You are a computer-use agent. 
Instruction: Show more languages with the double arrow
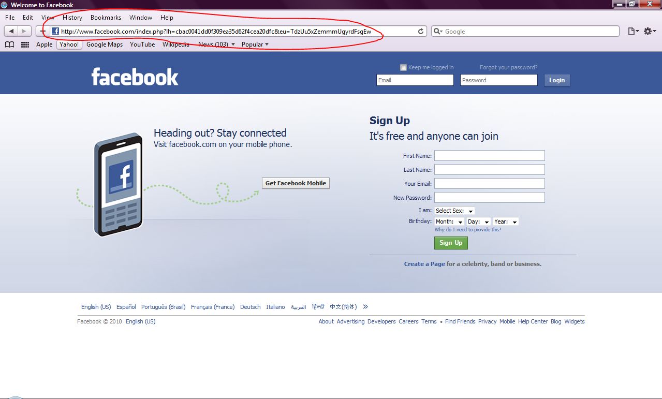point(365,307)
